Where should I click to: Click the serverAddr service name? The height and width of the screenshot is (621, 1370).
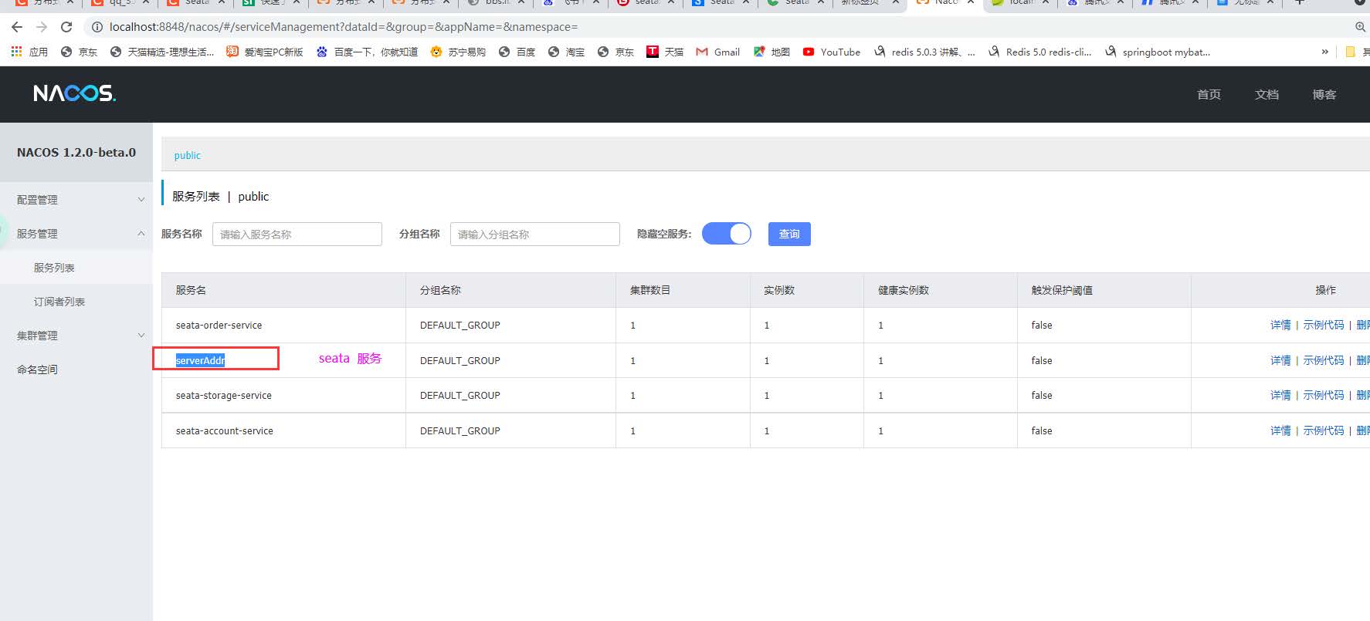(x=200, y=360)
